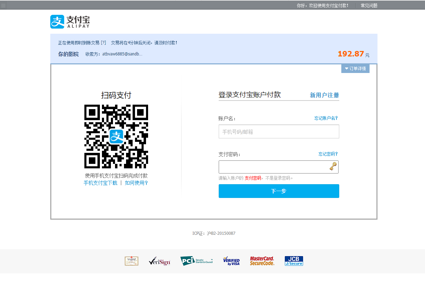The image size is (425, 294).
Task: Click the 你的影院 merchant name
Action: (69, 54)
